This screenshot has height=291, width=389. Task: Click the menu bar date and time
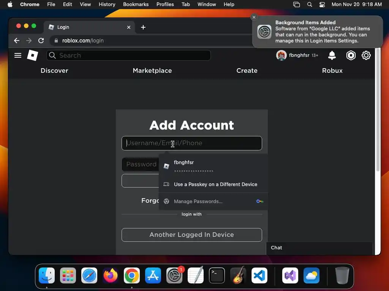[x=356, y=5]
